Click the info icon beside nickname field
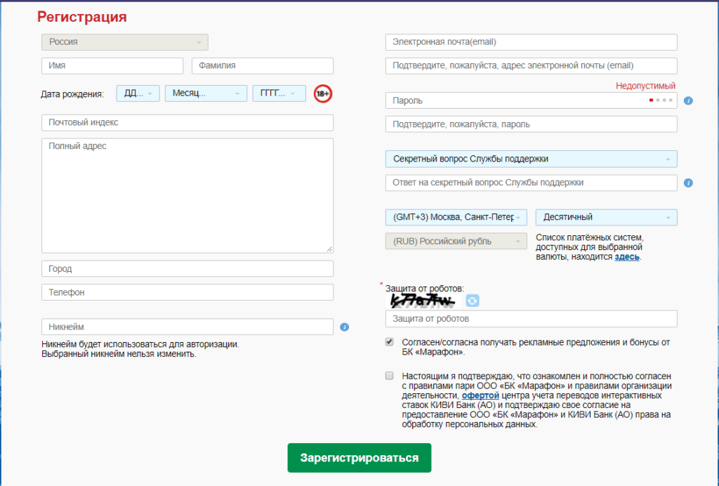Image resolution: width=719 pixels, height=486 pixels. [x=344, y=327]
